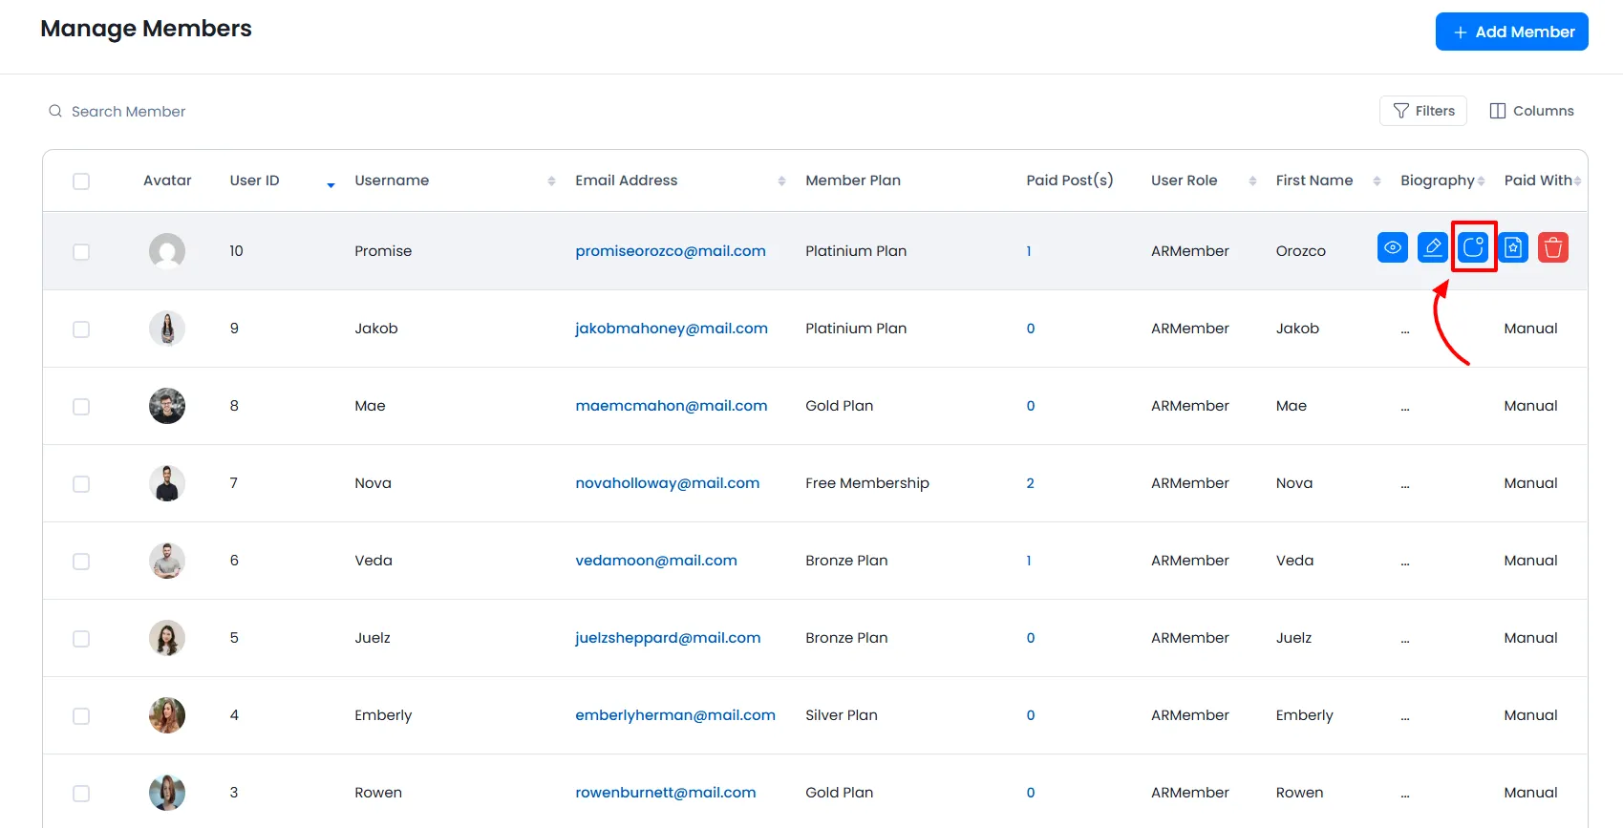
Task: Sort by User ID column arrow
Action: coord(331,182)
